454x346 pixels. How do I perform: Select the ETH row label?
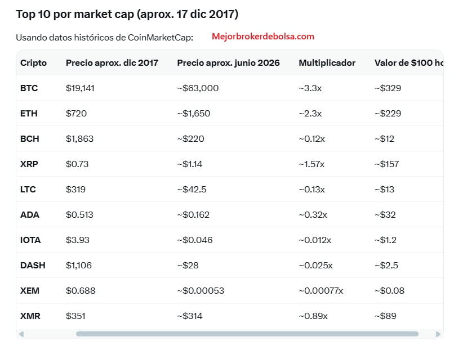[x=29, y=114]
